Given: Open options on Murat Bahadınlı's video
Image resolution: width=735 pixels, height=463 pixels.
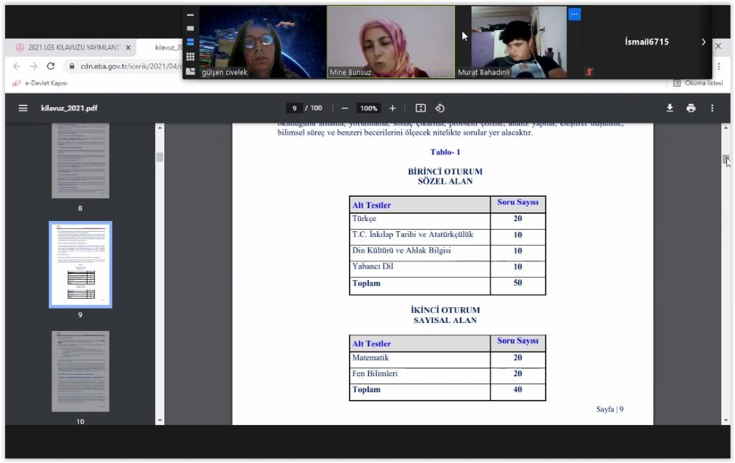Looking at the screenshot, I should 574,14.
